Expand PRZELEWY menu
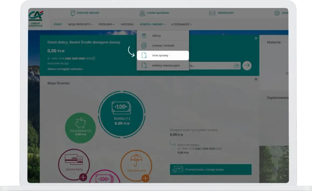 tap(107, 24)
